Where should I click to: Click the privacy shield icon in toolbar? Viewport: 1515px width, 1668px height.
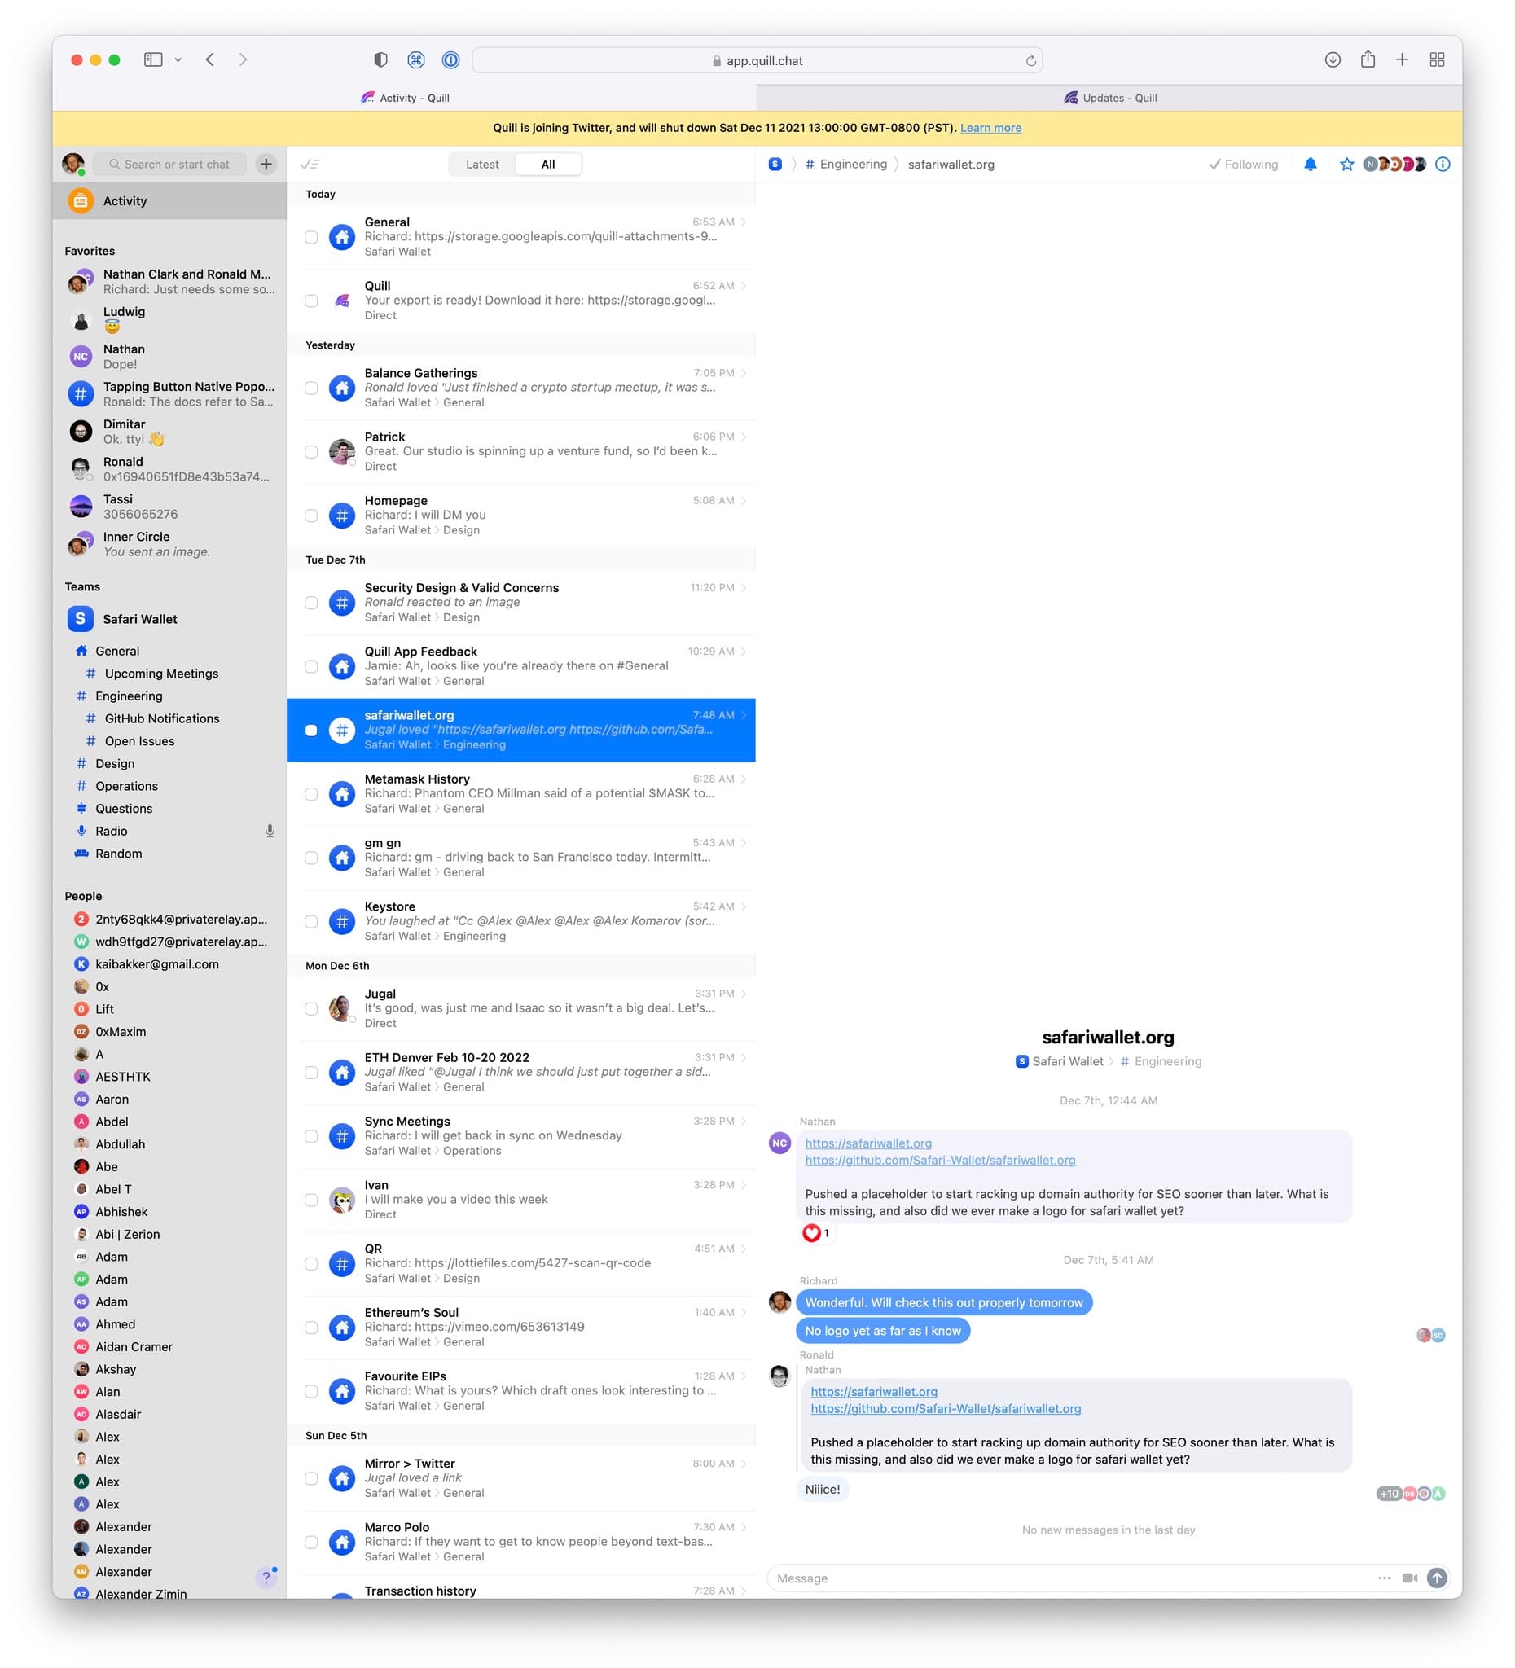(380, 59)
